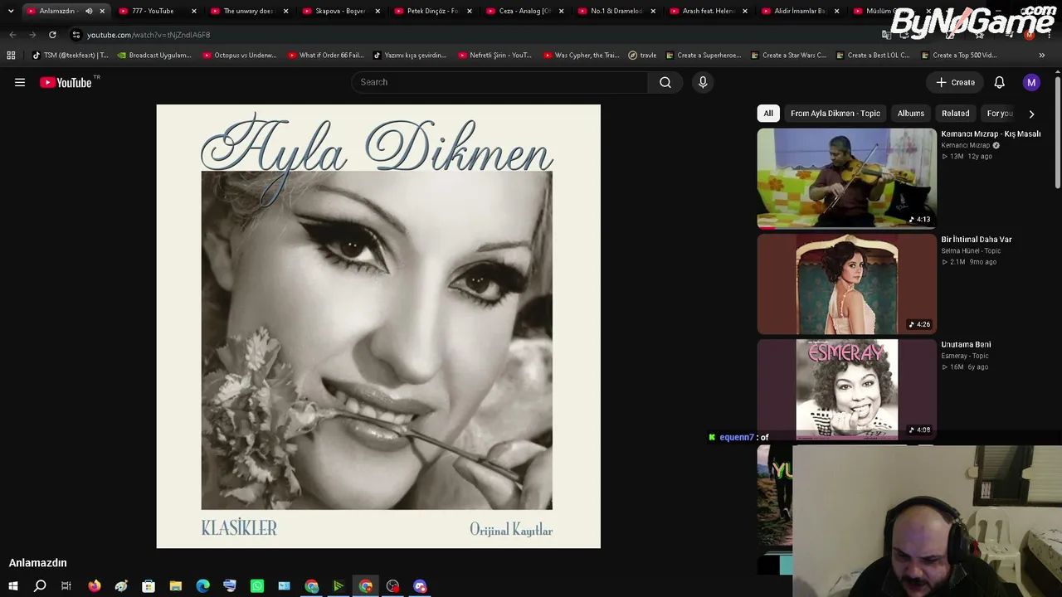Screen dimensions: 1062x597
Task: Open the Esmeray Unutama Beni thumbnail
Action: (846, 389)
